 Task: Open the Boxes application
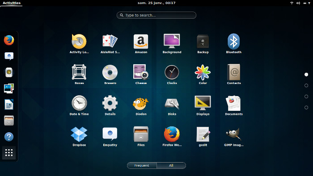[79, 74]
